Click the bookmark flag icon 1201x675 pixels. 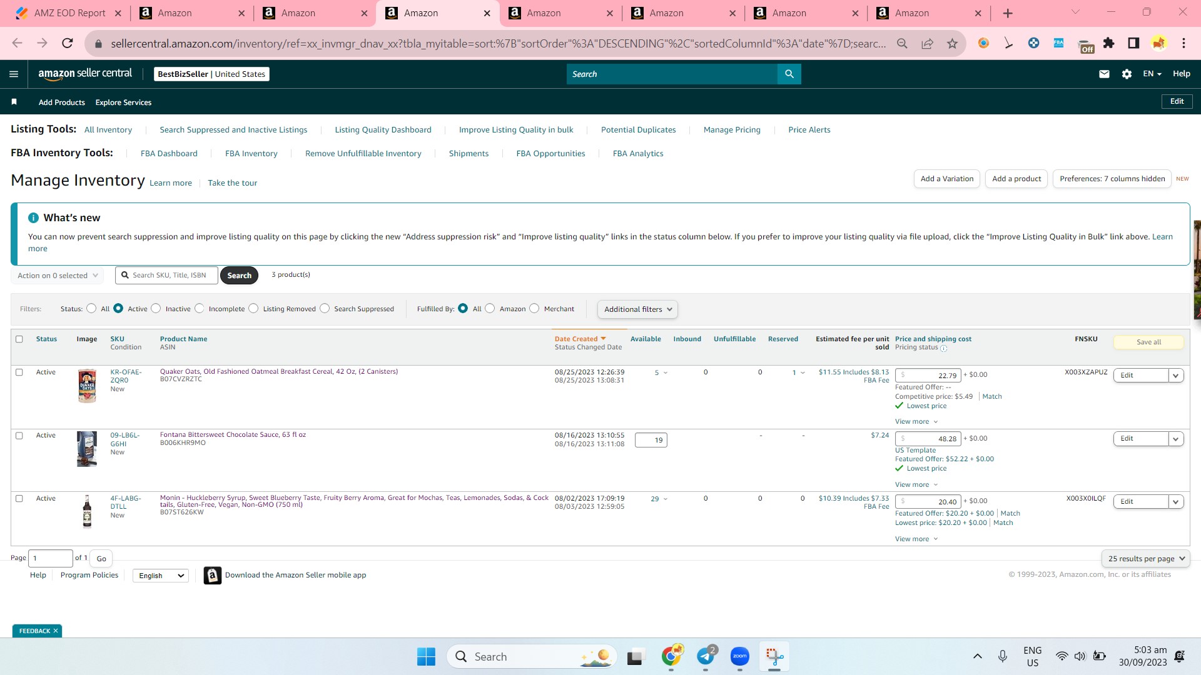[14, 102]
